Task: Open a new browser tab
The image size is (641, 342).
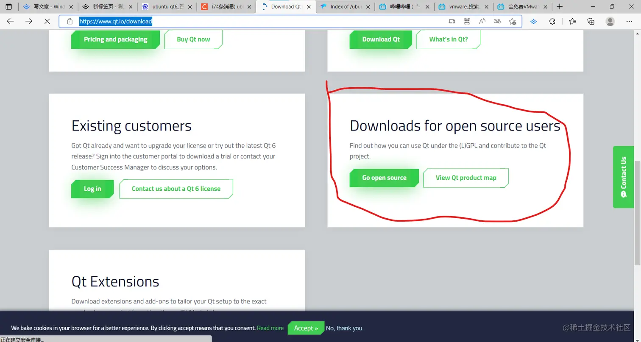Action: pyautogui.click(x=560, y=7)
